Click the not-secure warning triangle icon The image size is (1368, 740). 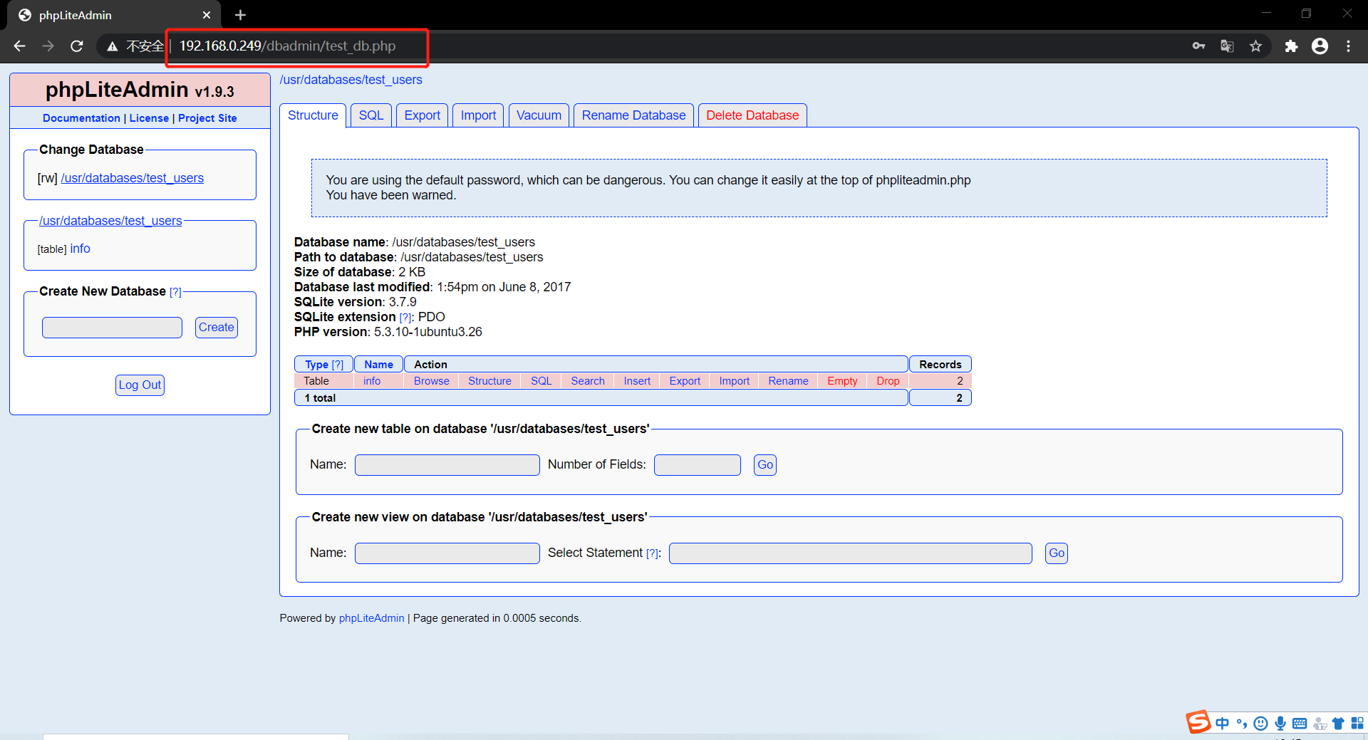[112, 46]
